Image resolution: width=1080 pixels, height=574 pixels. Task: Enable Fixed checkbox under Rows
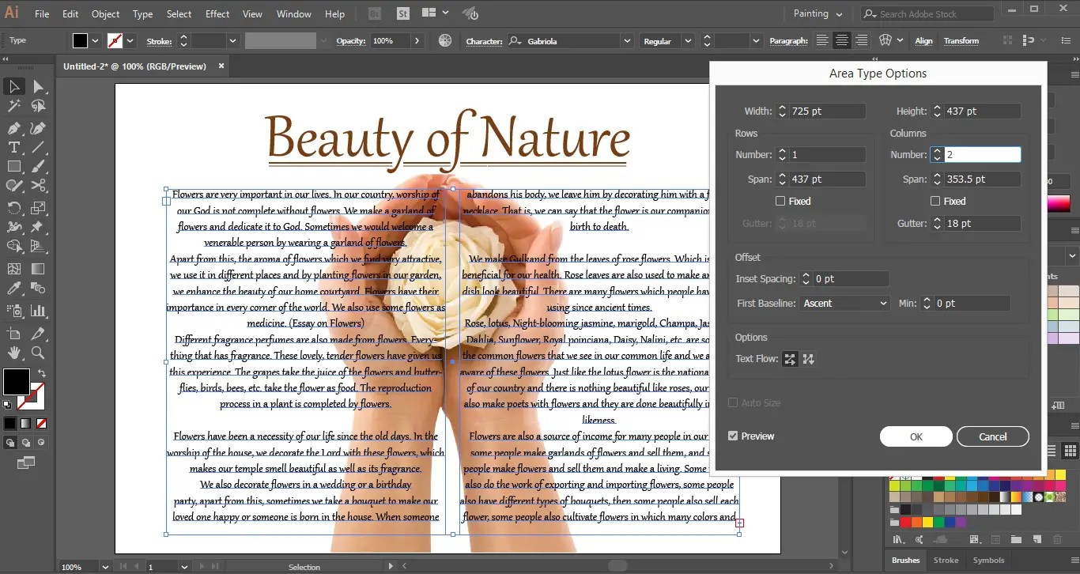pos(780,202)
